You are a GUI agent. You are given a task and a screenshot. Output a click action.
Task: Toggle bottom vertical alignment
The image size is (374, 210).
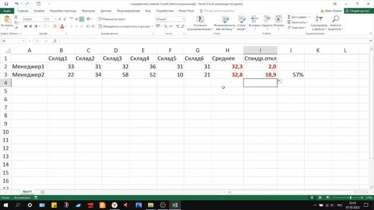(82, 19)
